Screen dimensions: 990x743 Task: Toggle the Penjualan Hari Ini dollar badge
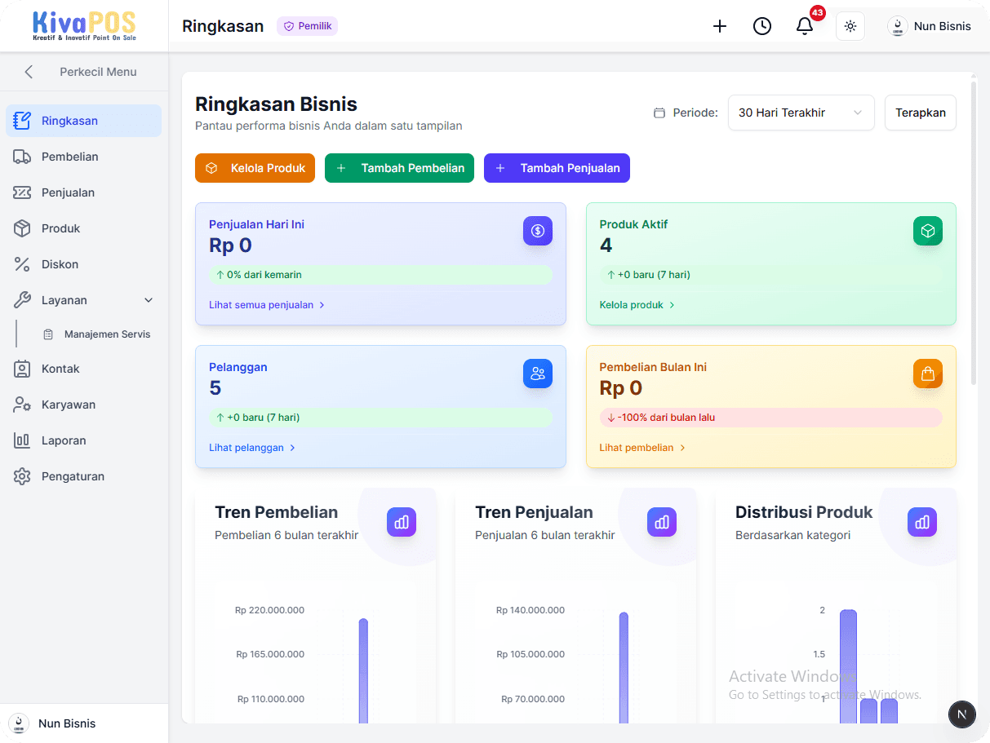pos(537,231)
